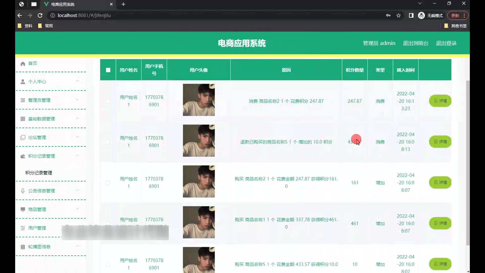Bookmark this page with the star icon
Viewport: 485px width, 273px height.
(x=398, y=15)
